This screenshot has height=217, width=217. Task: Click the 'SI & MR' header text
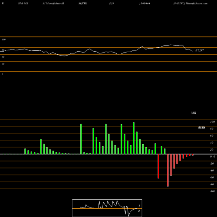tap(23, 3)
